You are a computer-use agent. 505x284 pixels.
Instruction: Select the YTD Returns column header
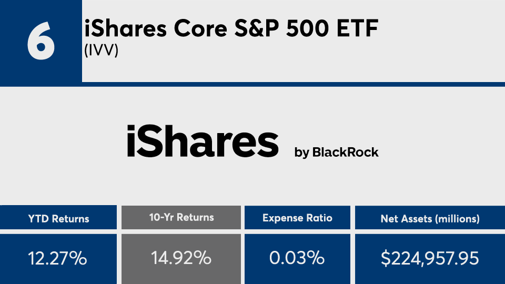pos(58,218)
